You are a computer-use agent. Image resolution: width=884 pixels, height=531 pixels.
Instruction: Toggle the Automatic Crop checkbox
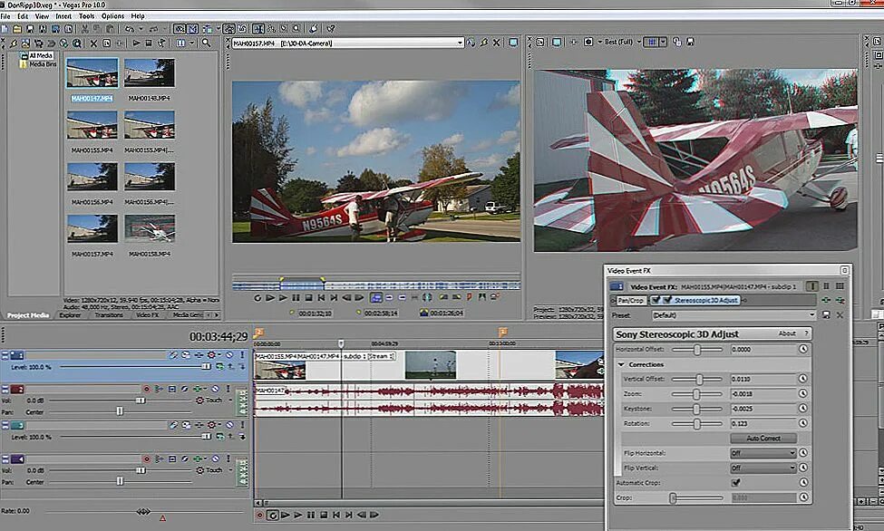[x=735, y=483]
